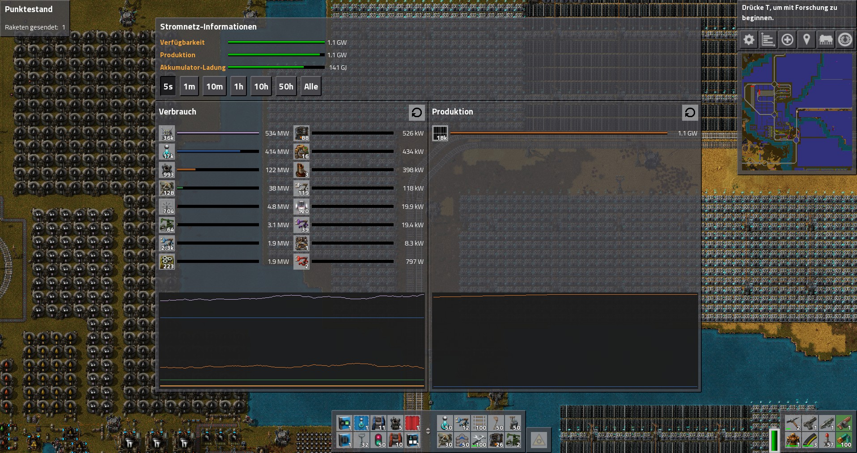Click the circled plus bonuses button
The height and width of the screenshot is (453, 857).
[787, 40]
